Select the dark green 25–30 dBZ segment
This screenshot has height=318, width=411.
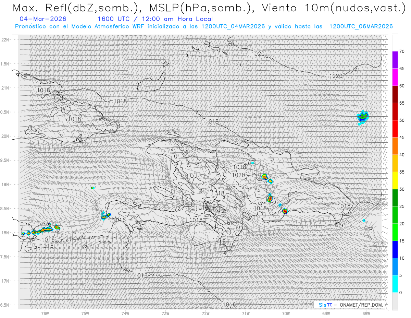tap(395, 198)
